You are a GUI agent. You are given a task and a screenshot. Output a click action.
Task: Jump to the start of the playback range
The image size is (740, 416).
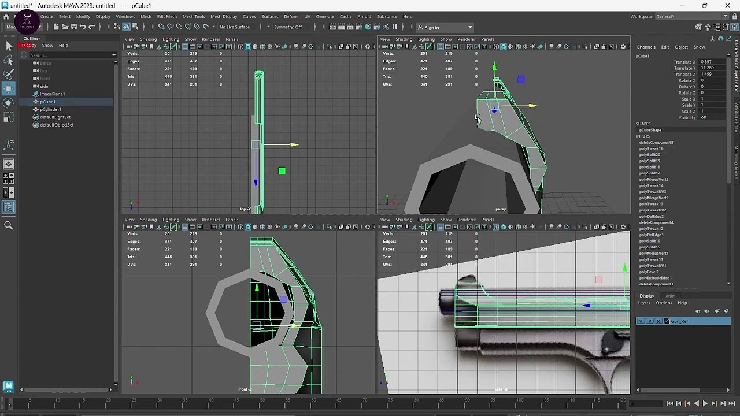pos(670,404)
